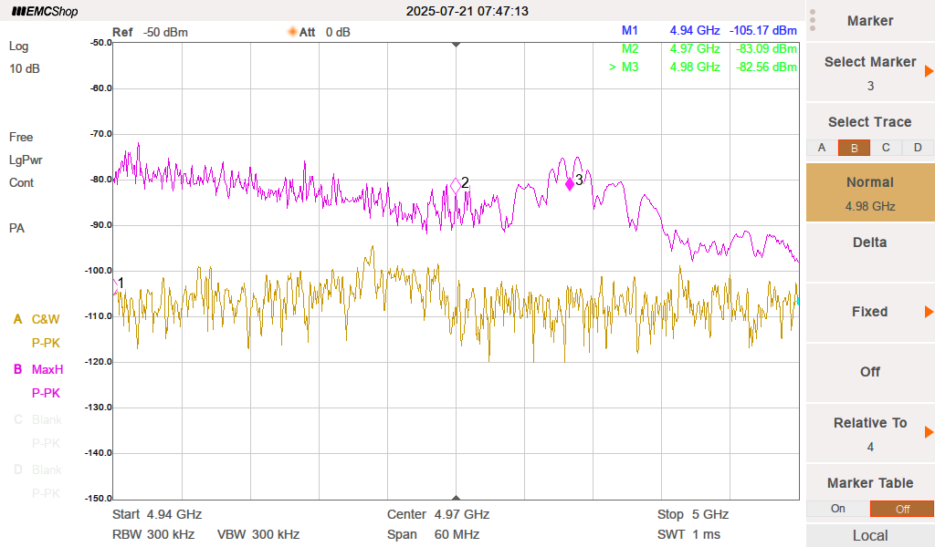Select trace C in Select Trace
This screenshot has width=935, height=547.
[x=886, y=148]
